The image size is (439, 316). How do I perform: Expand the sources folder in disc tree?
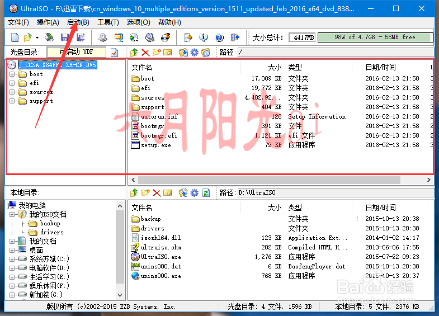pyautogui.click(x=12, y=92)
